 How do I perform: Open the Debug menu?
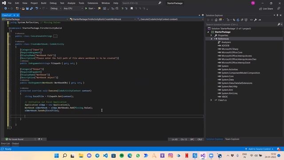(x=53, y=3)
